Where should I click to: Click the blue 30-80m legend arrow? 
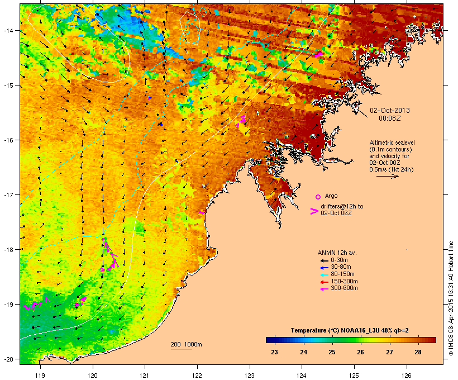click(325, 268)
